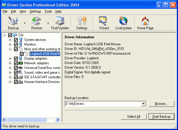The height and width of the screenshot is (130, 178).
Task: Toggle the Human Interface Devices checkbox
Action: [x=16, y=82]
